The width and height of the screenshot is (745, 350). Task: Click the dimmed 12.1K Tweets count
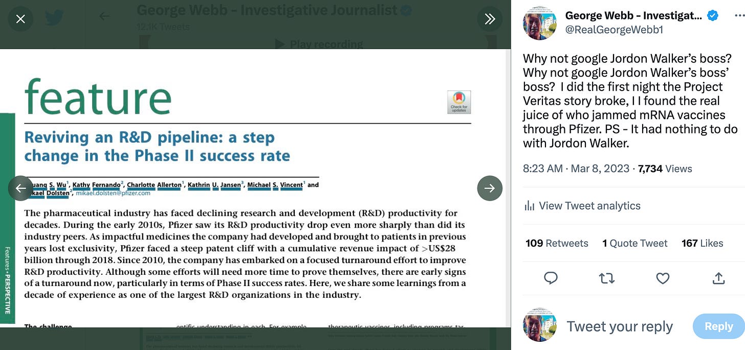click(164, 26)
